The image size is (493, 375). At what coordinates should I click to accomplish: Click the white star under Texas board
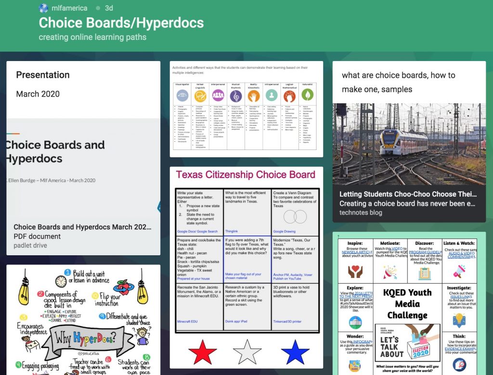click(247, 352)
